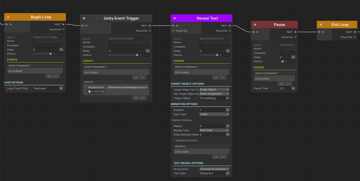Image resolution: width=360 pixels, height=181 pixels.
Task: Click the Target Object picker circle icon
Action: click(227, 98)
